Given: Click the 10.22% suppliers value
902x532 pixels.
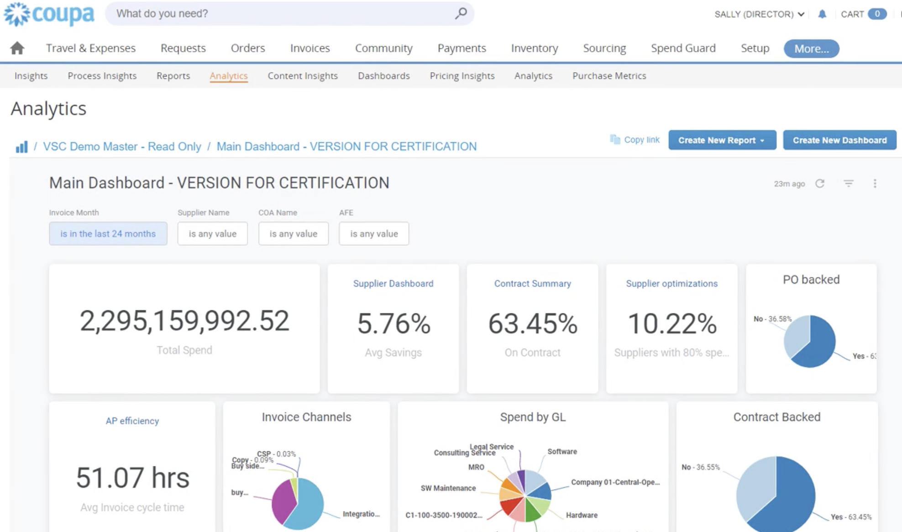Looking at the screenshot, I should (672, 323).
